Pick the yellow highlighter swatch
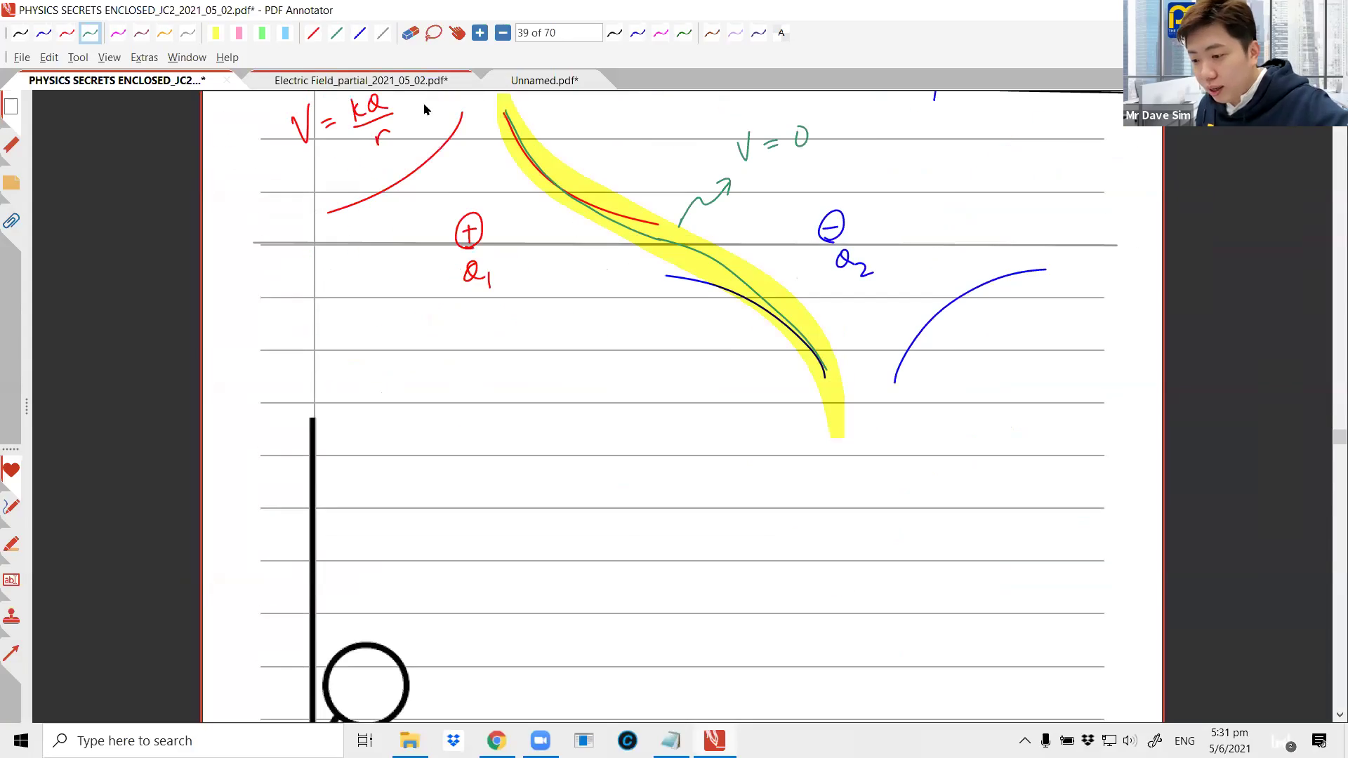 [216, 32]
